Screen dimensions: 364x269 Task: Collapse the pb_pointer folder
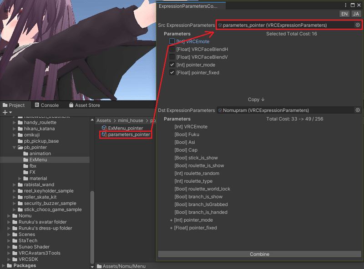pyautogui.click(x=15, y=148)
